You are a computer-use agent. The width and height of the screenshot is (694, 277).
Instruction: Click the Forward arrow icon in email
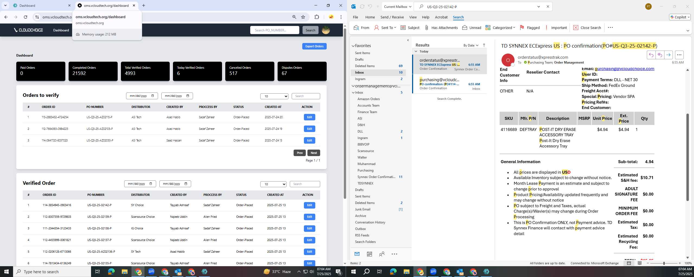[x=668, y=55]
